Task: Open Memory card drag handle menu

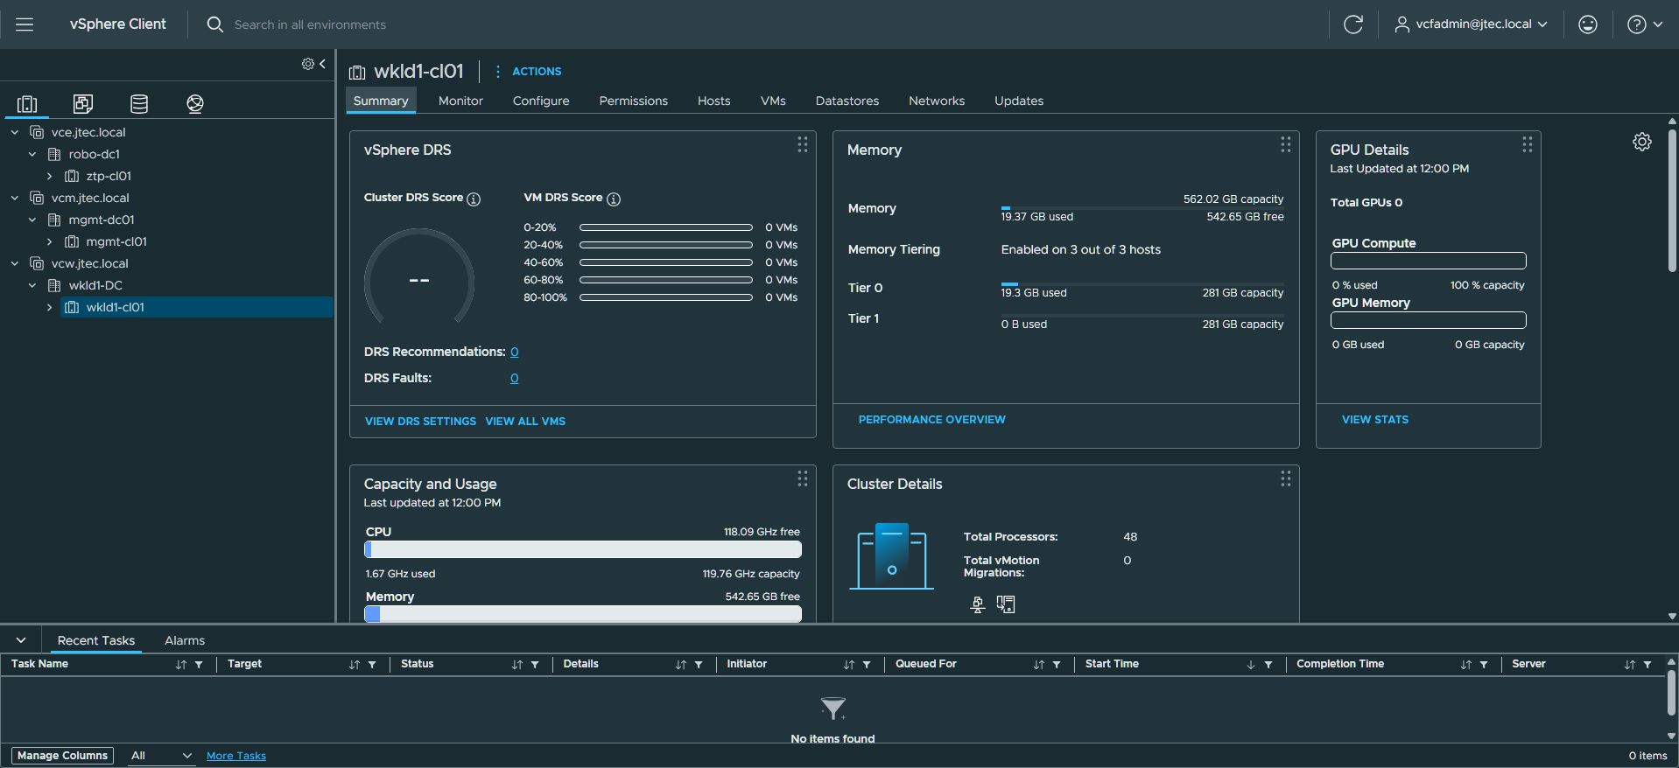Action: [x=1285, y=144]
